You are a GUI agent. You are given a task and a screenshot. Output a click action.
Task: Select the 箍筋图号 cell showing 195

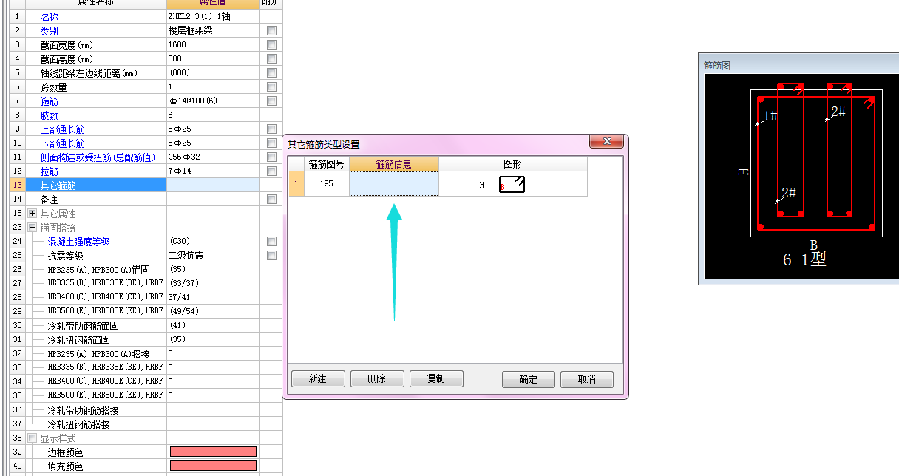[x=326, y=184]
